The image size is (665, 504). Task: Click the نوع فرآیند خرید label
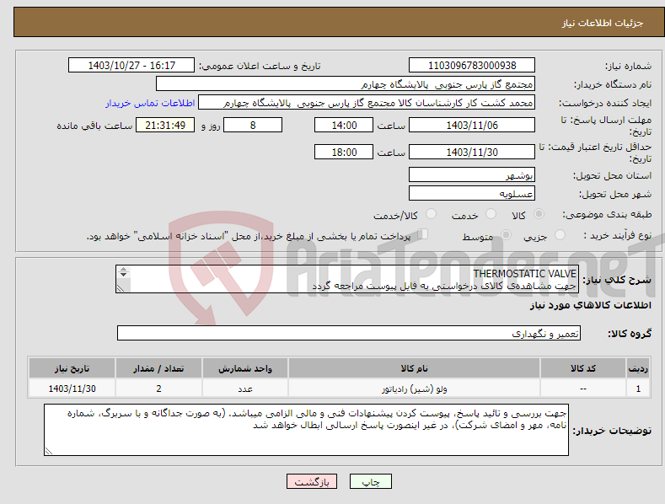618,235
